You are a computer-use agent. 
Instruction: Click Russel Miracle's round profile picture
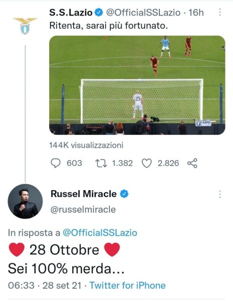pos(25,201)
